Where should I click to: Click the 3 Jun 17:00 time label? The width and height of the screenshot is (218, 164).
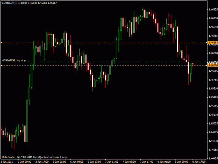tap(42, 162)
